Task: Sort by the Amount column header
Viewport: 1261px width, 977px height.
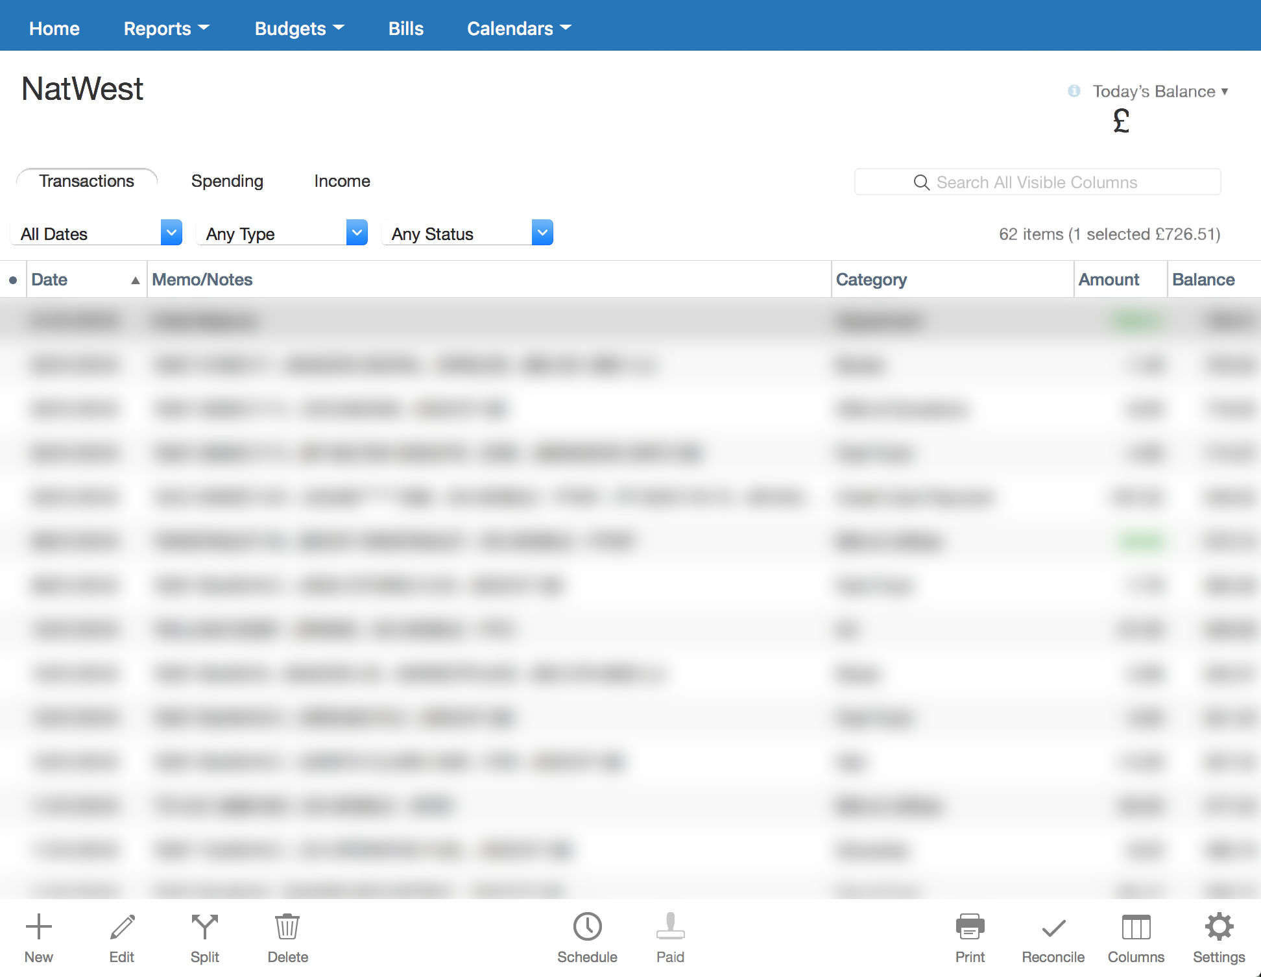Action: coord(1121,280)
